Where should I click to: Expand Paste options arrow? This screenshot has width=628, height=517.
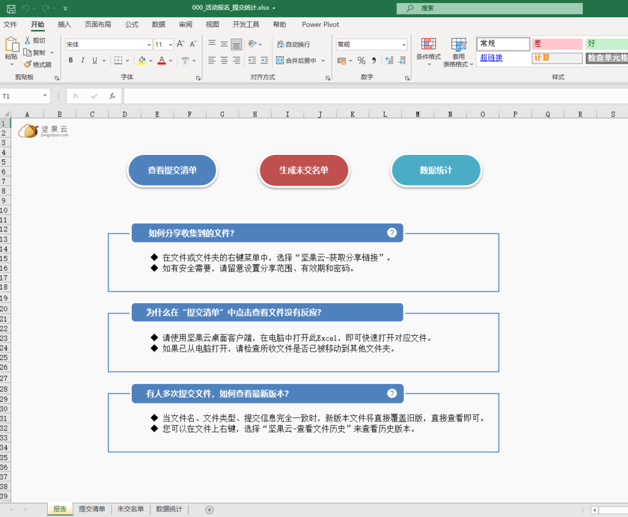click(x=12, y=64)
